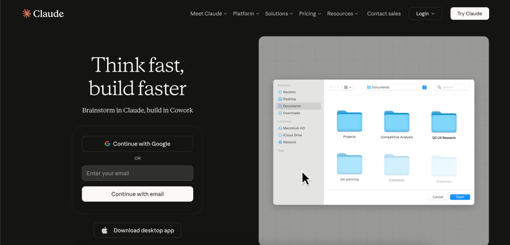The width and height of the screenshot is (510, 245).
Task: Click the Macintosh HD drive icon
Action: pyautogui.click(x=280, y=128)
